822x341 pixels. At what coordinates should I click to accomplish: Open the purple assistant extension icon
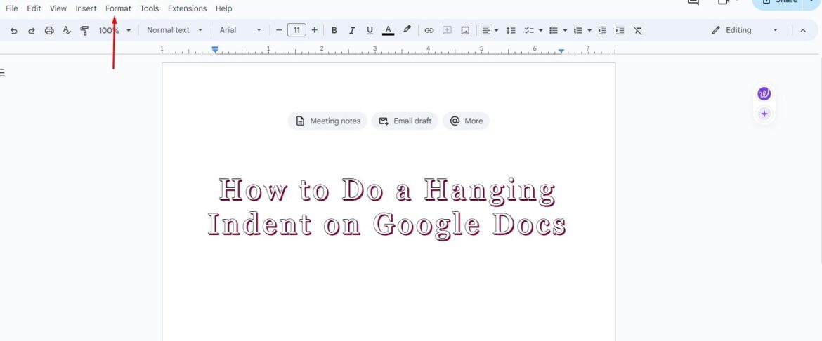click(x=764, y=94)
